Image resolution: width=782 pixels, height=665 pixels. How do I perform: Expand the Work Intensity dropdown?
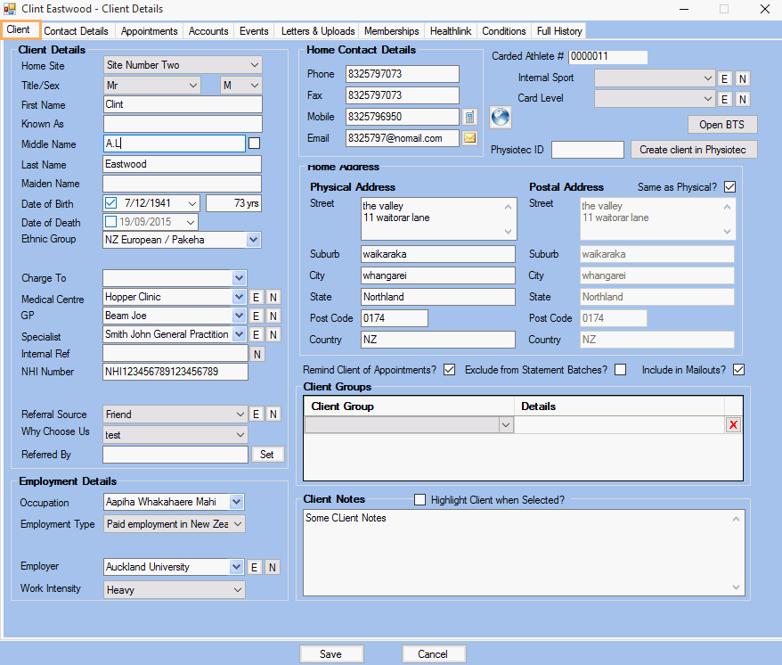tap(238, 589)
